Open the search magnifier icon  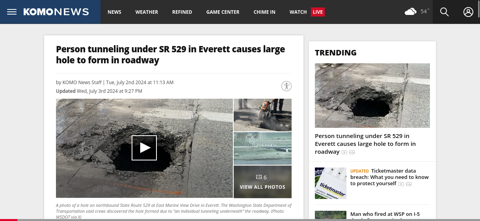(445, 12)
